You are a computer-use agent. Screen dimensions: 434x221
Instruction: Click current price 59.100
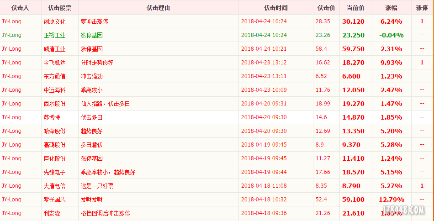[353, 200]
